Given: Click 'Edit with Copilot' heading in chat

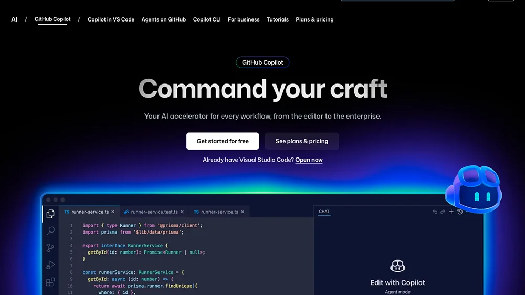Looking at the screenshot, I should point(397,282).
